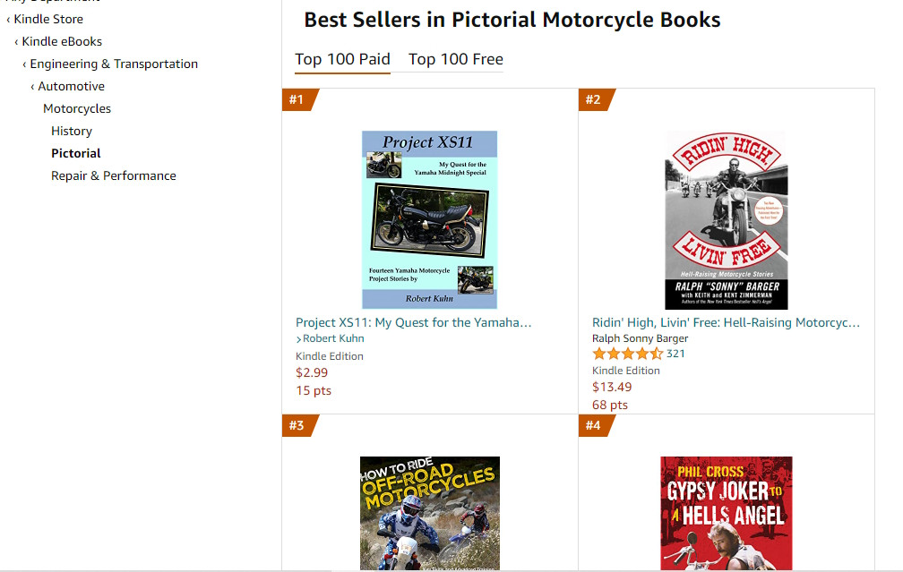Navigate up to Kindle eBooks category

pos(62,41)
